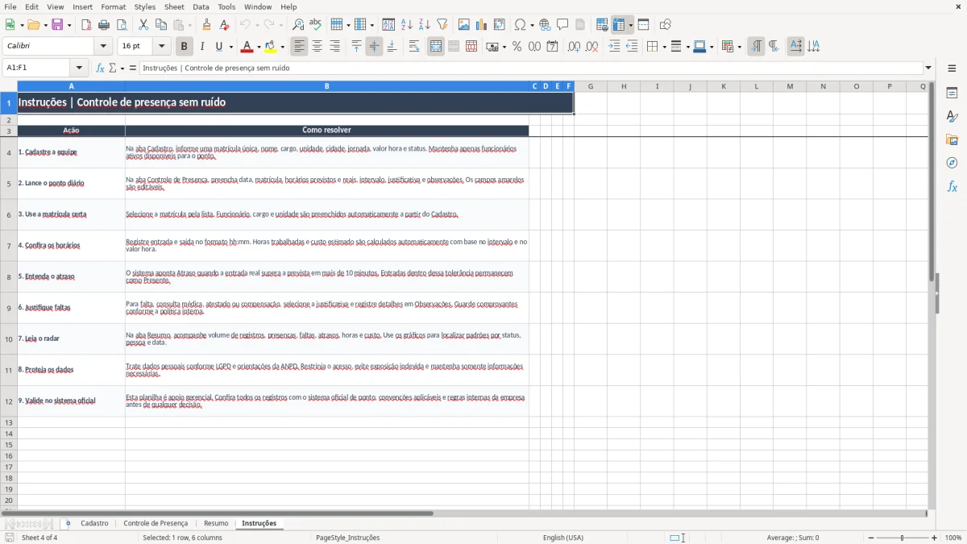Open the Font Color dropdown arrow
This screenshot has height=544, width=967.
pos(259,47)
